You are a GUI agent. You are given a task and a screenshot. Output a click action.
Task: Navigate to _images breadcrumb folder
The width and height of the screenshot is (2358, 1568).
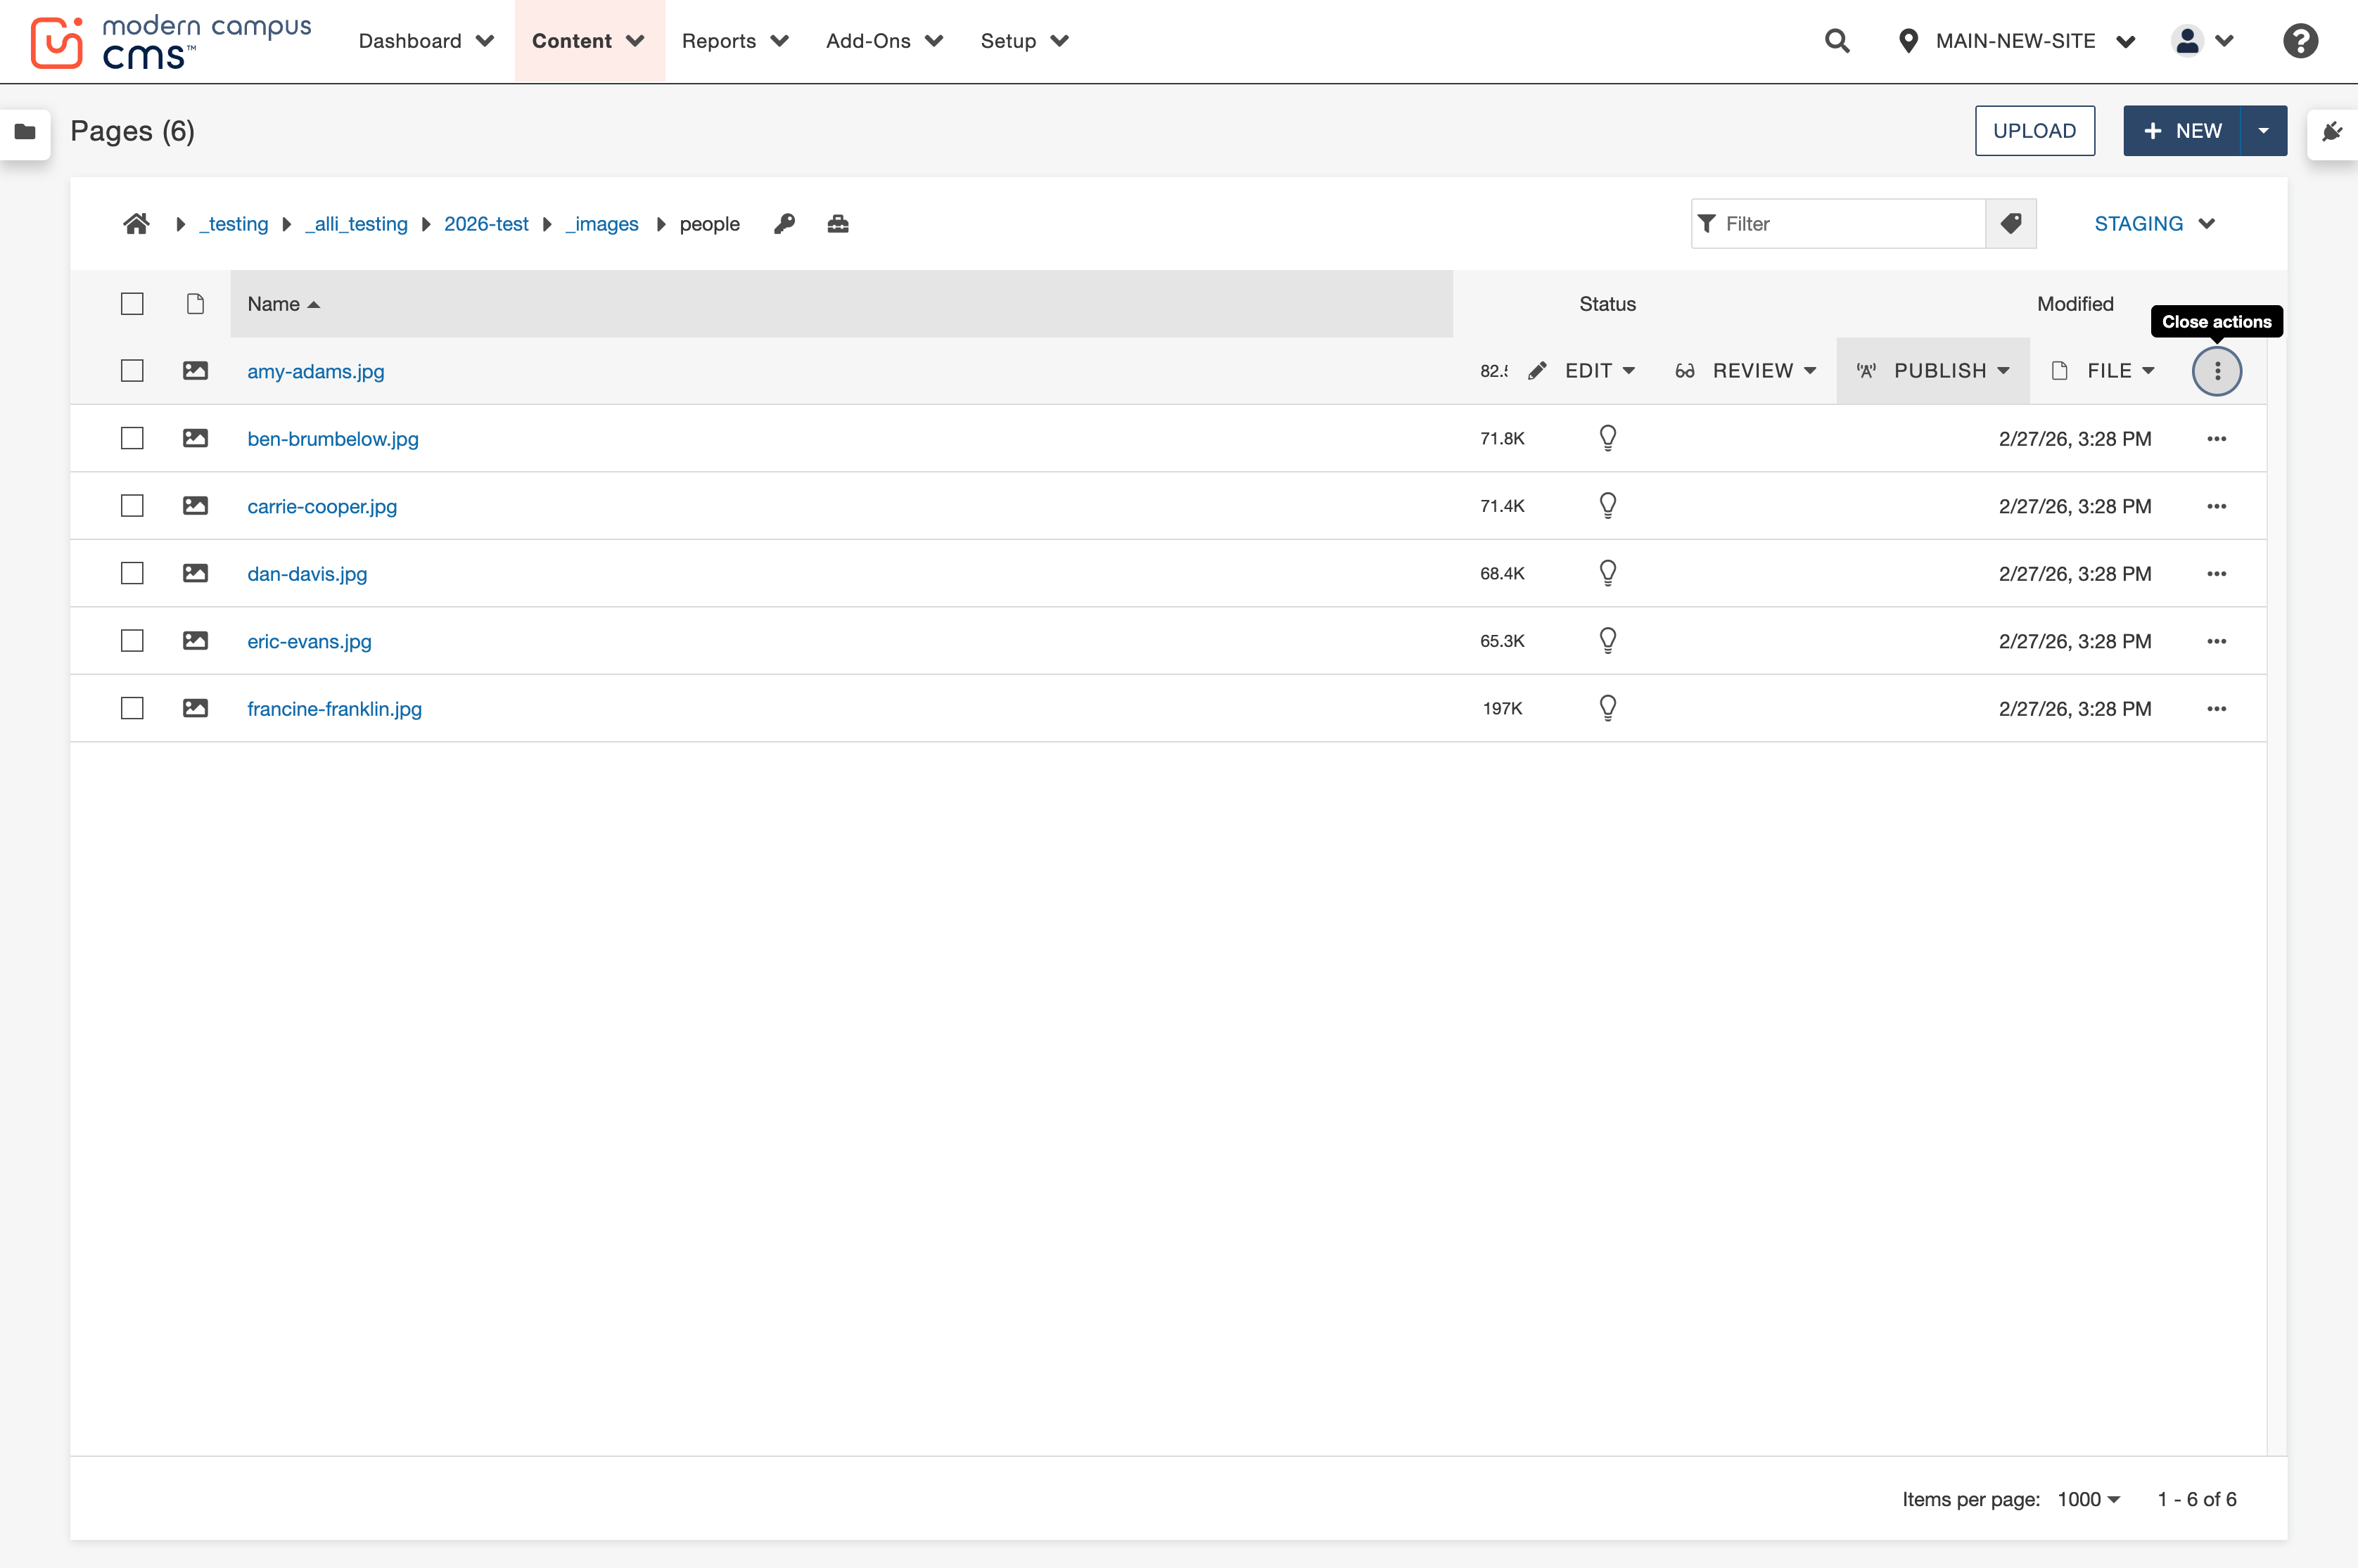click(x=601, y=224)
